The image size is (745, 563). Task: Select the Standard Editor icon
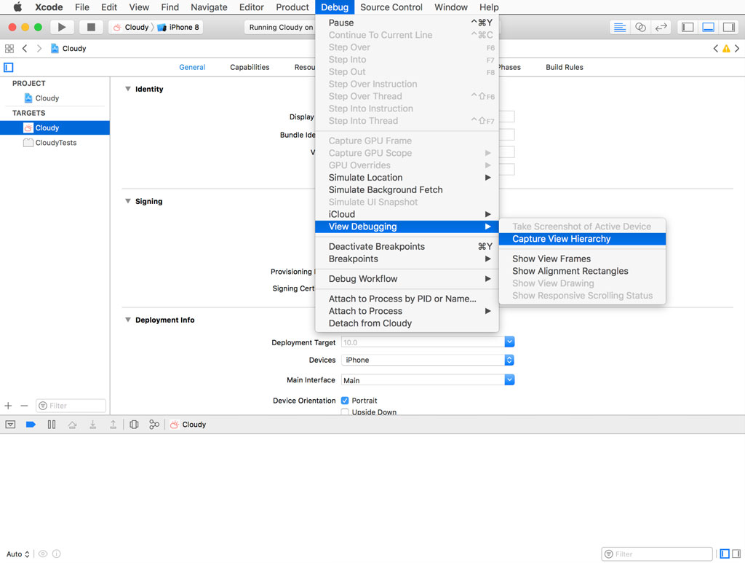point(620,27)
